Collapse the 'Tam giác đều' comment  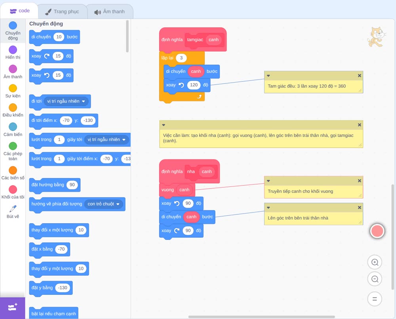pyautogui.click(x=268, y=76)
